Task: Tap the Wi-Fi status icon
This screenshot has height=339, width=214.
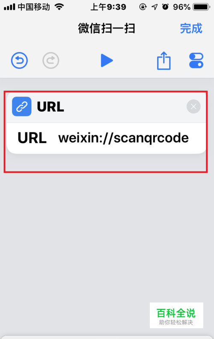Action: click(59, 7)
